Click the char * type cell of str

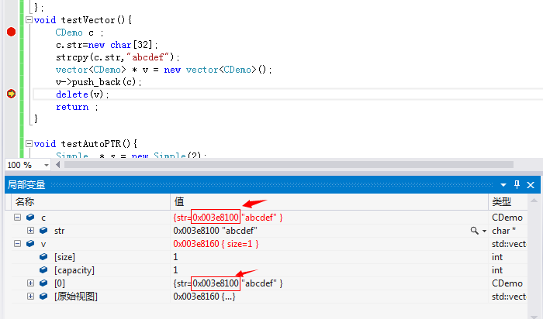[504, 231]
